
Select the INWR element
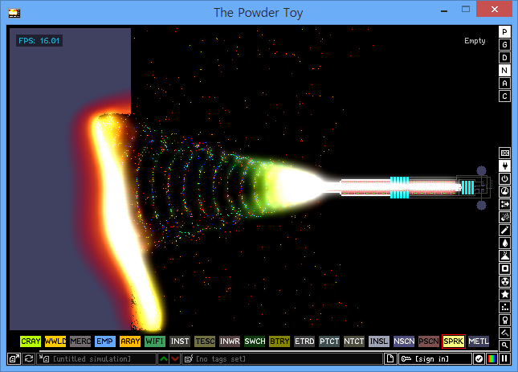(230, 341)
